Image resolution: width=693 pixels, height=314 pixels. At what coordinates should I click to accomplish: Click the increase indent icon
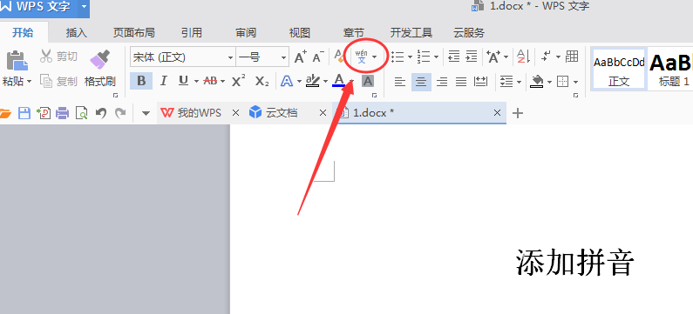click(x=472, y=57)
